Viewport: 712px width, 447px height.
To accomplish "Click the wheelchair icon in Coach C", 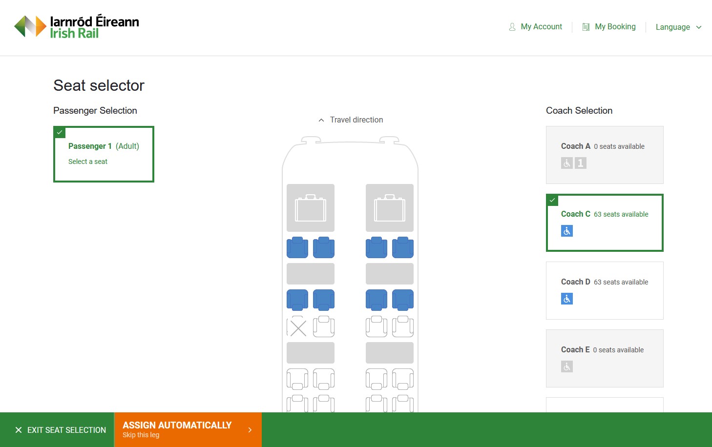I will point(567,231).
